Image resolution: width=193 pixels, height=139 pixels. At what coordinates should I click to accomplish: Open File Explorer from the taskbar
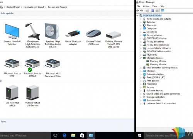coord(73,136)
